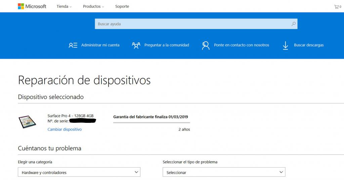Click the contact headset person icon
344x180 pixels.
[x=206, y=45]
